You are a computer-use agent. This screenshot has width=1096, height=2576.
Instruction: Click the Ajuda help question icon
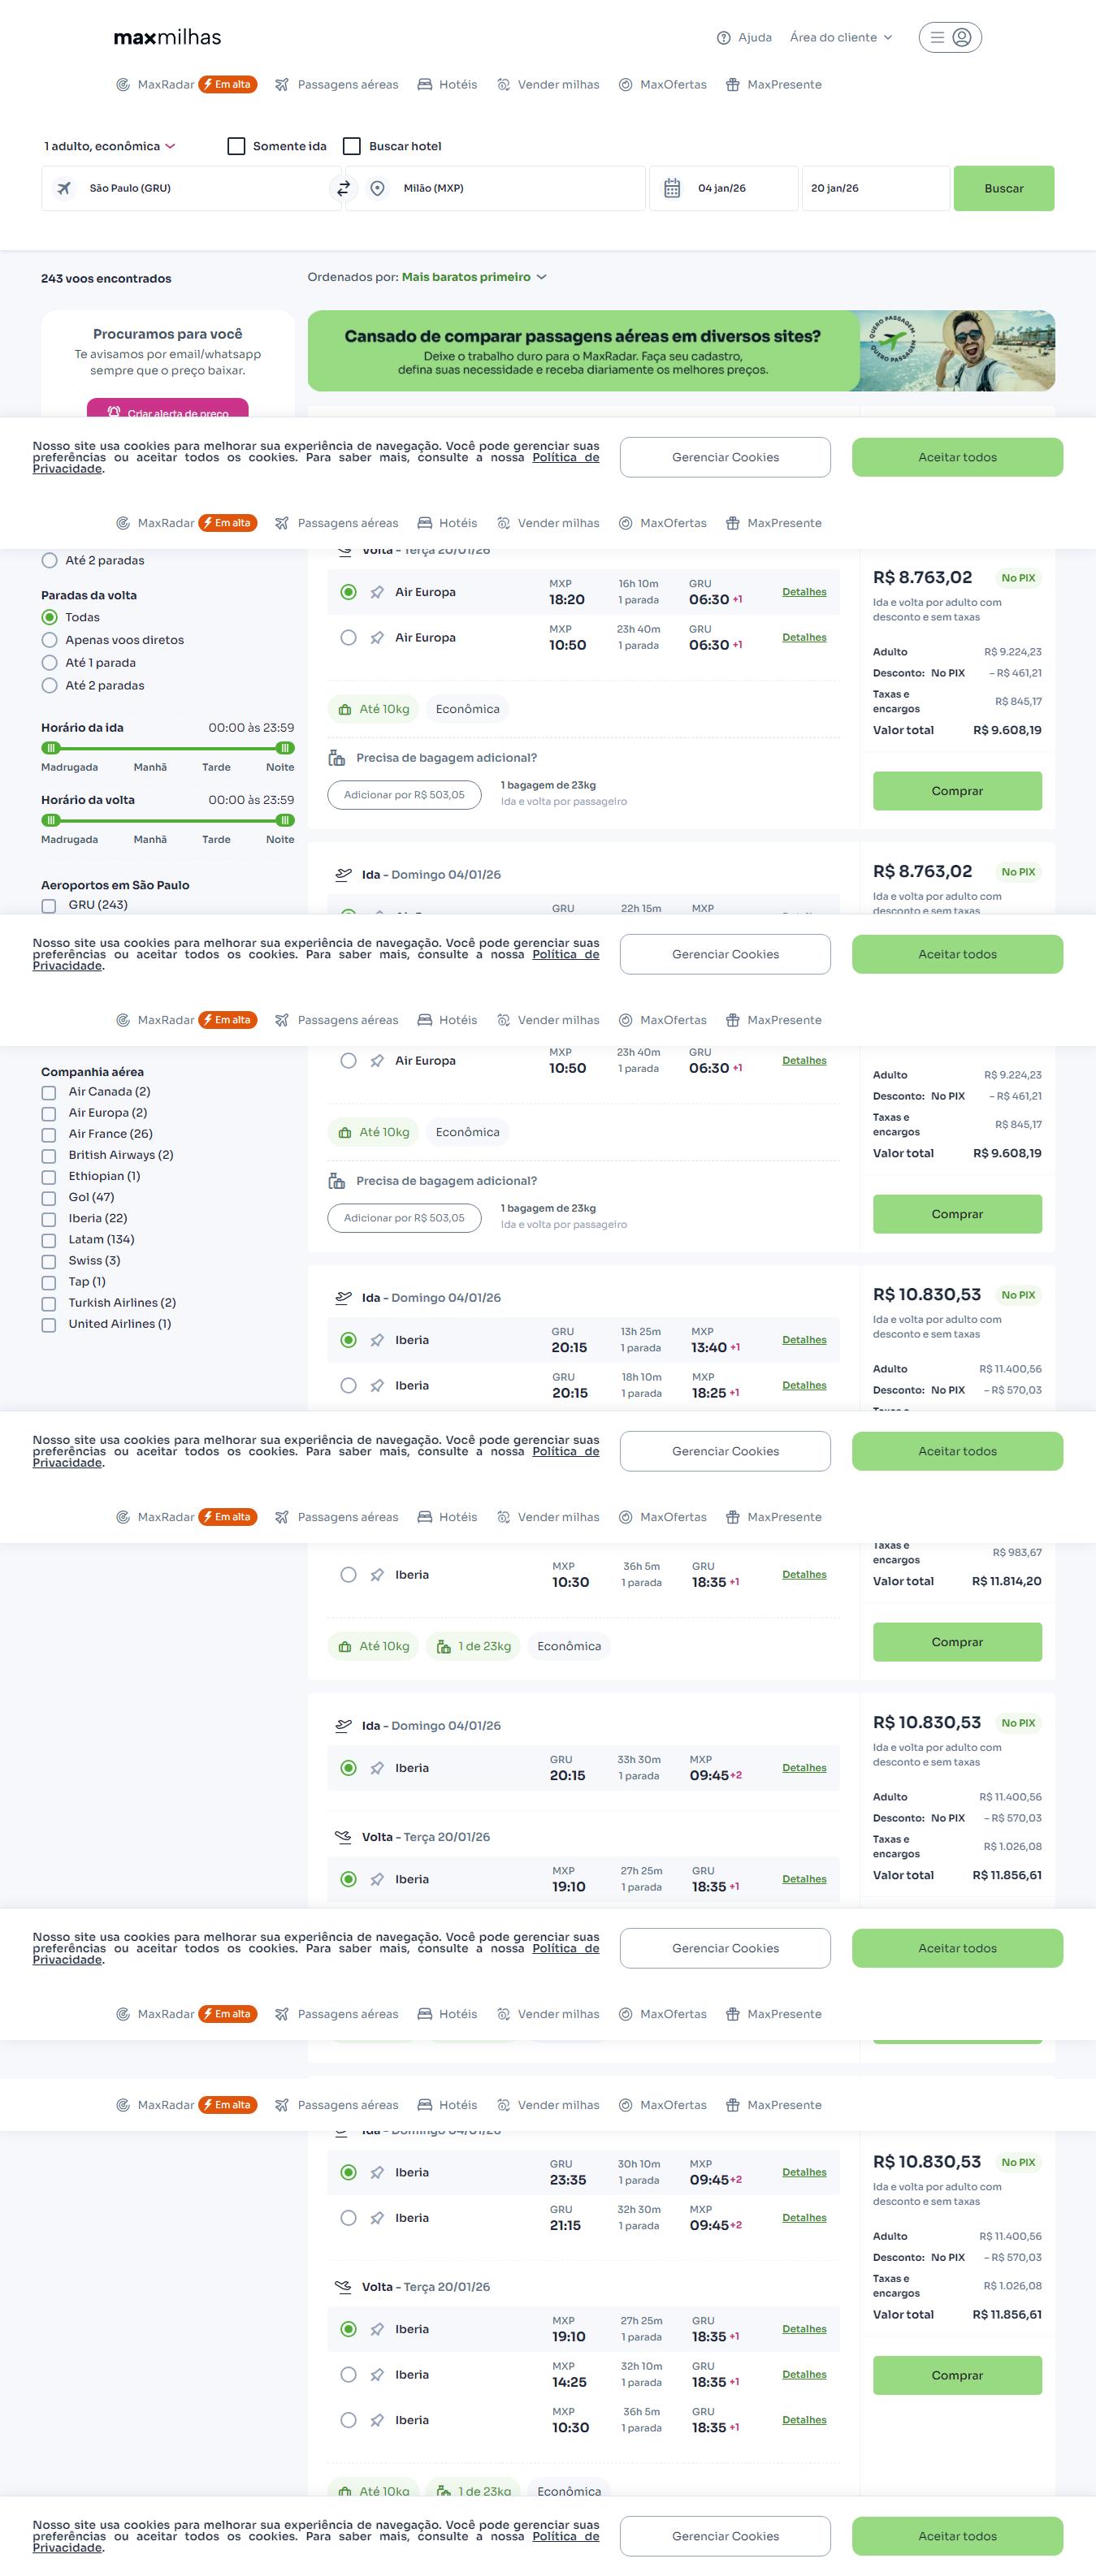click(724, 38)
